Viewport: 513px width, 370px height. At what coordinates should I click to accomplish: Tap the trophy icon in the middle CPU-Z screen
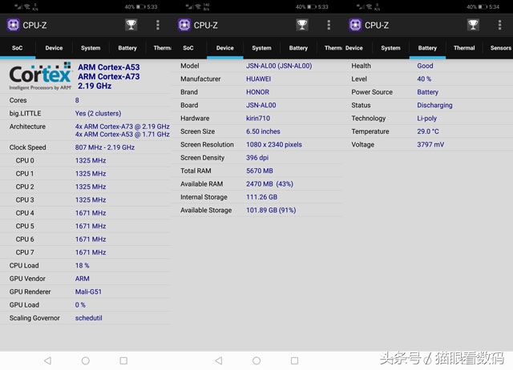(302, 25)
